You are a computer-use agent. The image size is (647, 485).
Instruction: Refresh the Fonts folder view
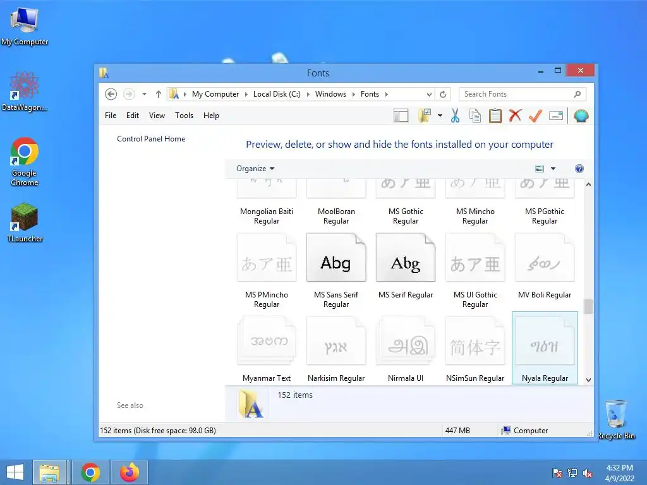[x=443, y=95]
